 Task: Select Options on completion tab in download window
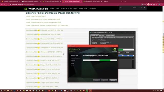click(110, 36)
